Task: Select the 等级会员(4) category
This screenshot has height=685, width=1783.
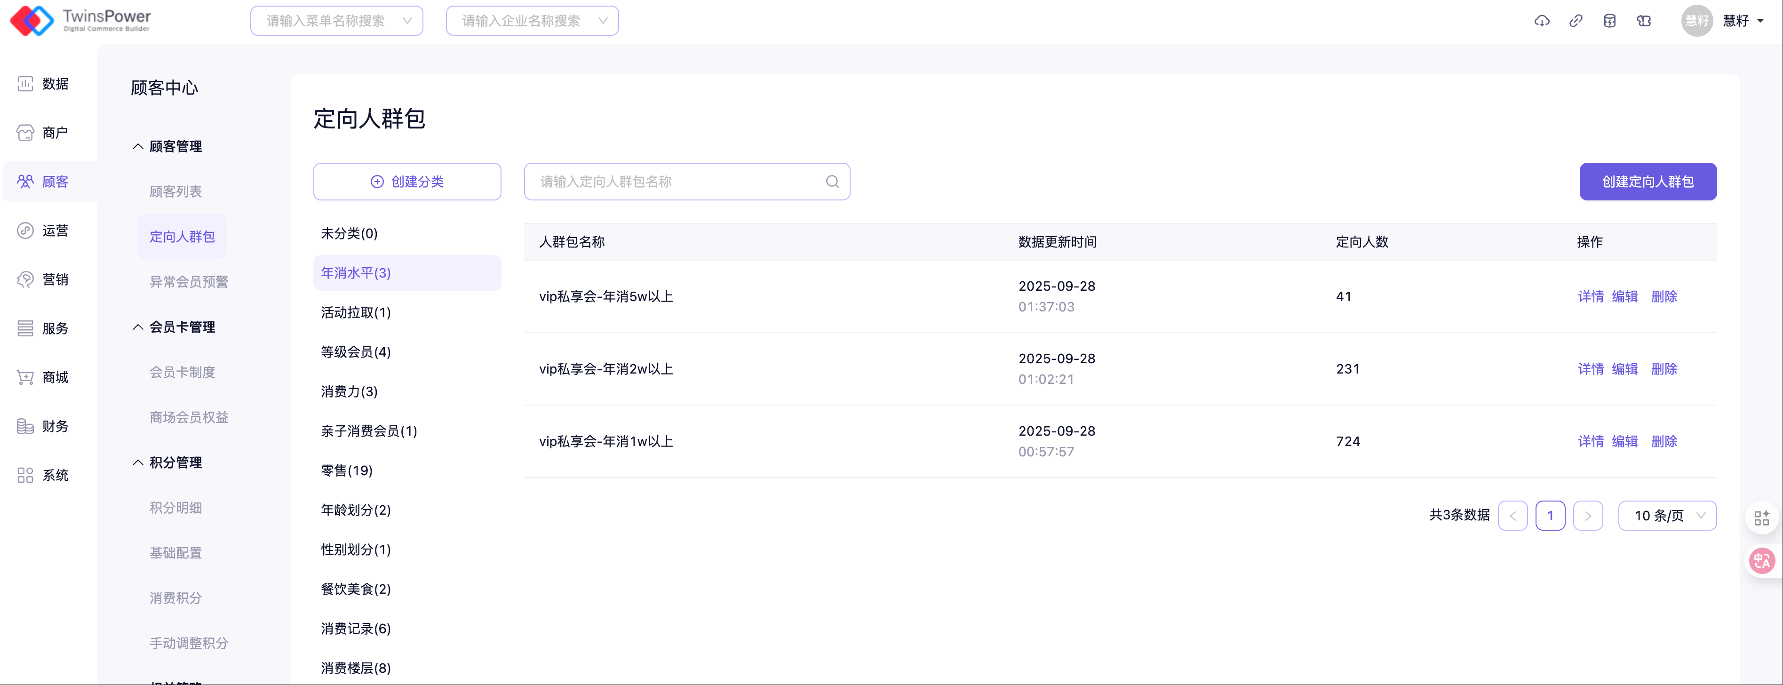Action: pyautogui.click(x=356, y=352)
